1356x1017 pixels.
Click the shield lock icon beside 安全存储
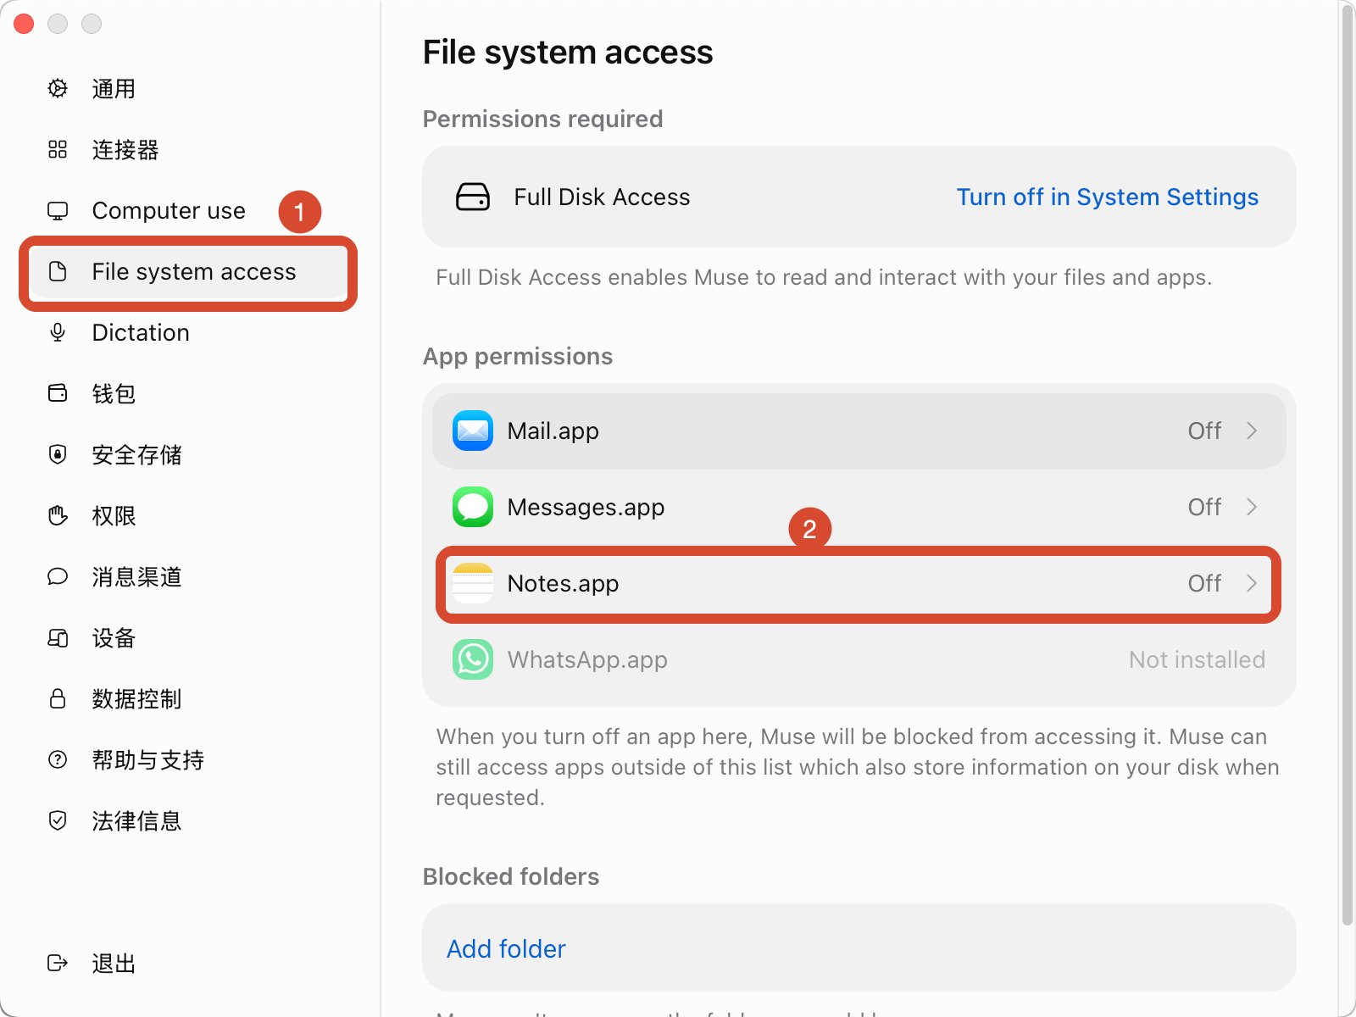(x=58, y=454)
